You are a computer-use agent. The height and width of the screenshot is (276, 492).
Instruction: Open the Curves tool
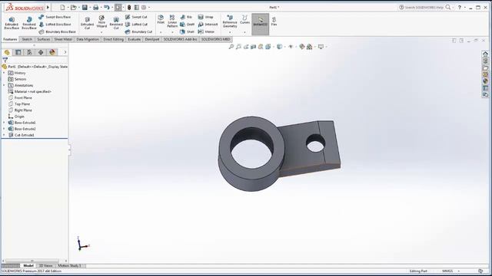244,19
